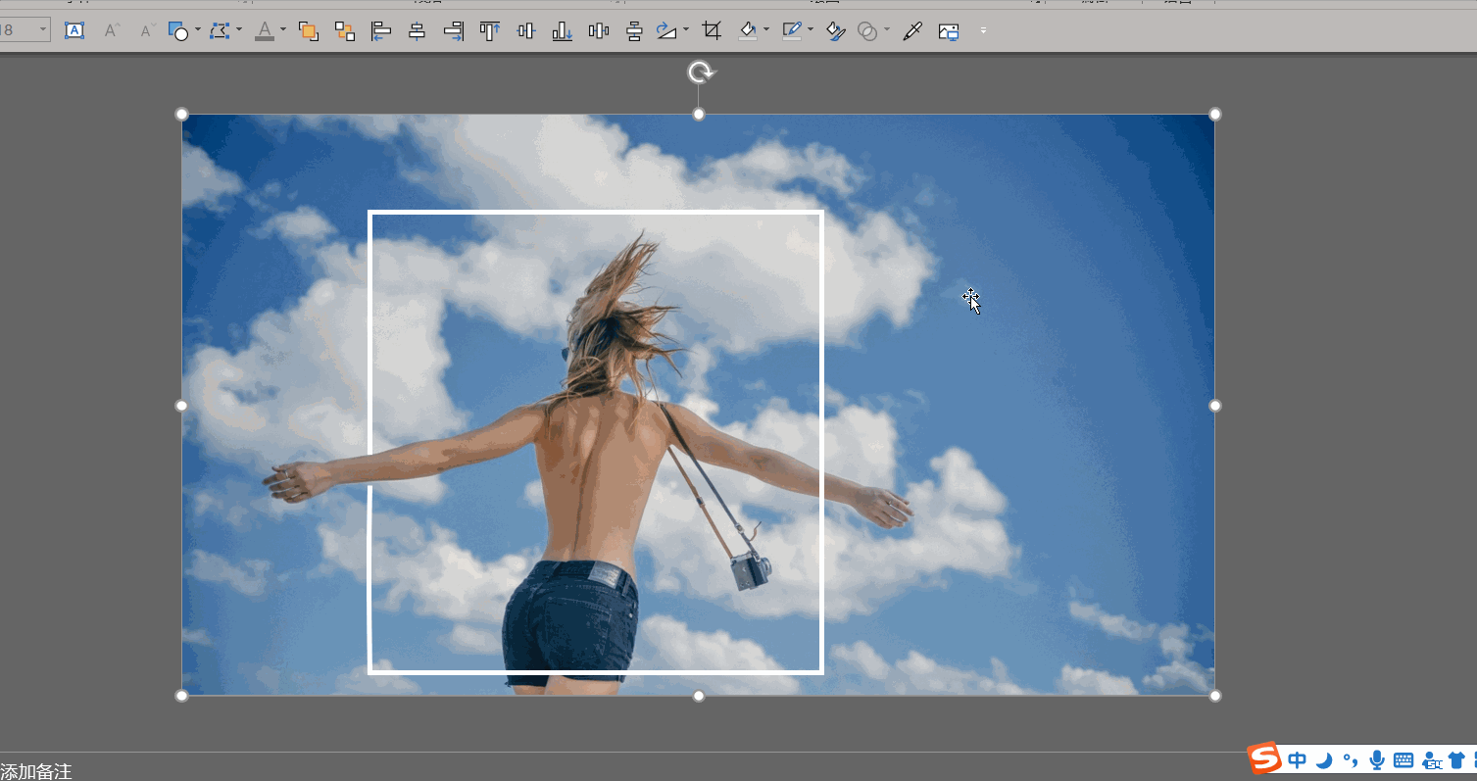Screen dimensions: 1477x781
Task: Open Sogou voice input microphone
Action: 1377,760
